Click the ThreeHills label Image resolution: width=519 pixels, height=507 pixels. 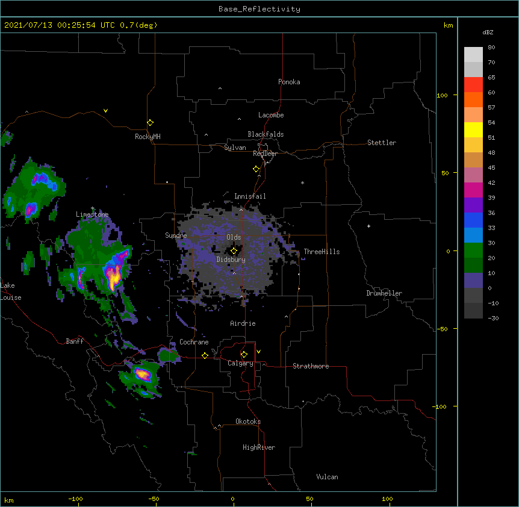(322, 252)
